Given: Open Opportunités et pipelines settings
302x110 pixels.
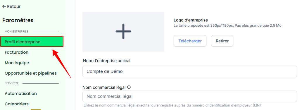Looking at the screenshot, I should coord(31,73).
